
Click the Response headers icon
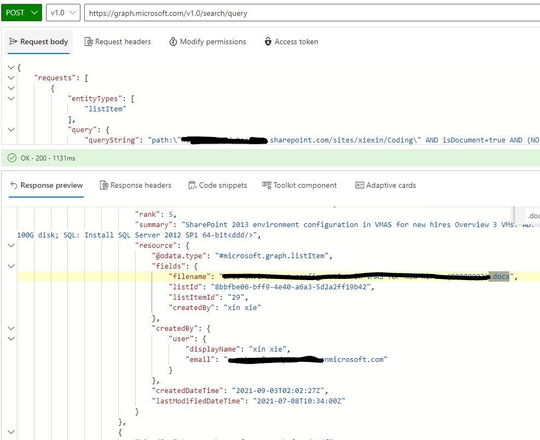pos(104,185)
